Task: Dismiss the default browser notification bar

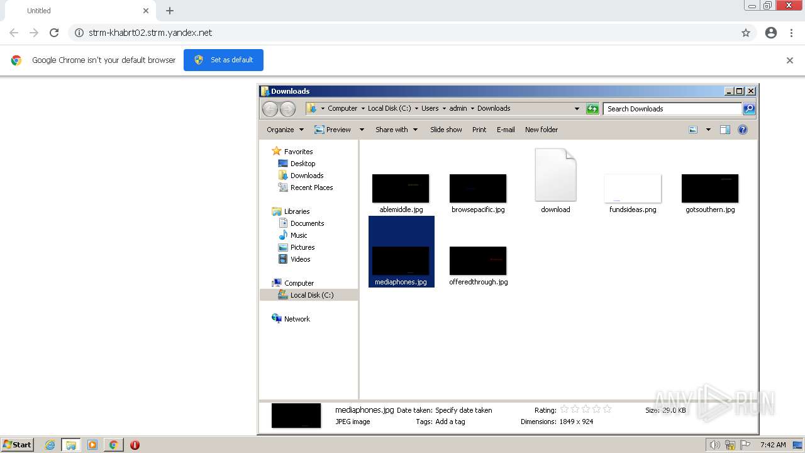Action: pos(790,60)
